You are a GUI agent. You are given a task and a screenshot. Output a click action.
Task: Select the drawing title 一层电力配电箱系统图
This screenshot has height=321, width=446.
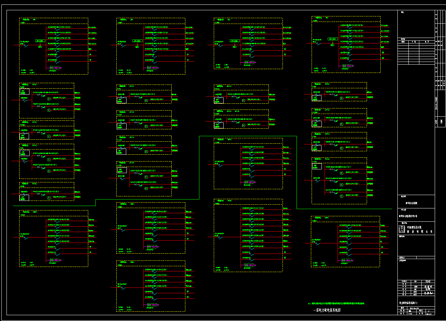coord(327,310)
